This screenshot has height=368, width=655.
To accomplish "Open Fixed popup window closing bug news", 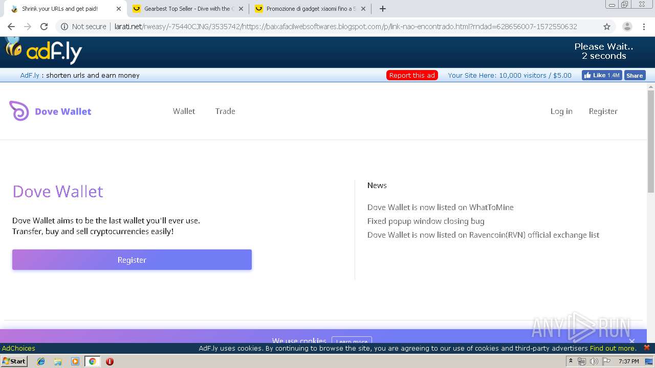I will (x=426, y=221).
